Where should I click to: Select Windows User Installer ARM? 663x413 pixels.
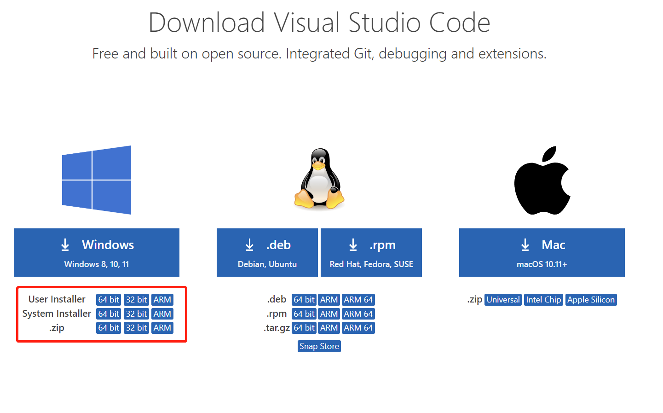(162, 300)
